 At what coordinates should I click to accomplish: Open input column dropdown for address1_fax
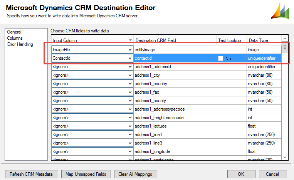pos(130,92)
